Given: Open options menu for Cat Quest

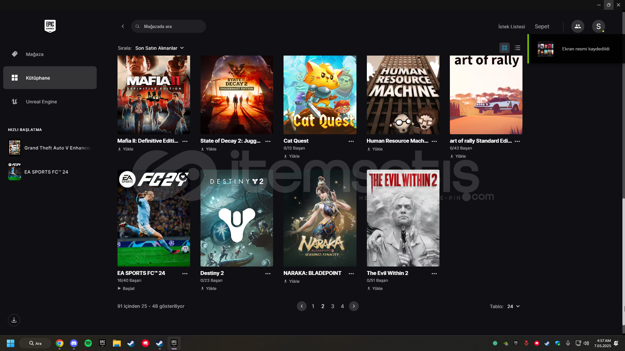Looking at the screenshot, I should point(351,141).
